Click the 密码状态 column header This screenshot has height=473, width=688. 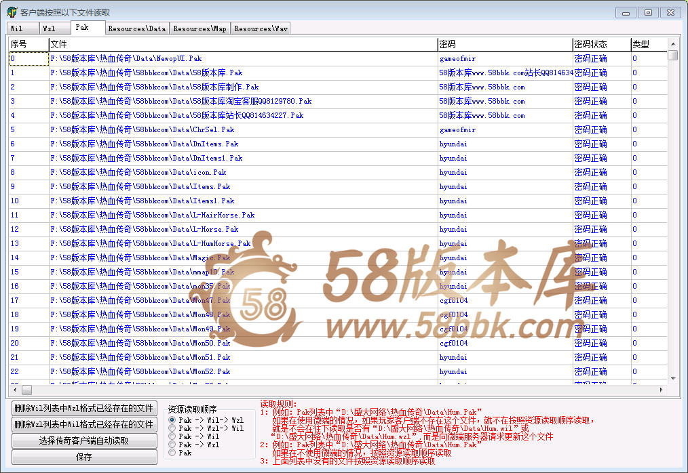point(602,44)
